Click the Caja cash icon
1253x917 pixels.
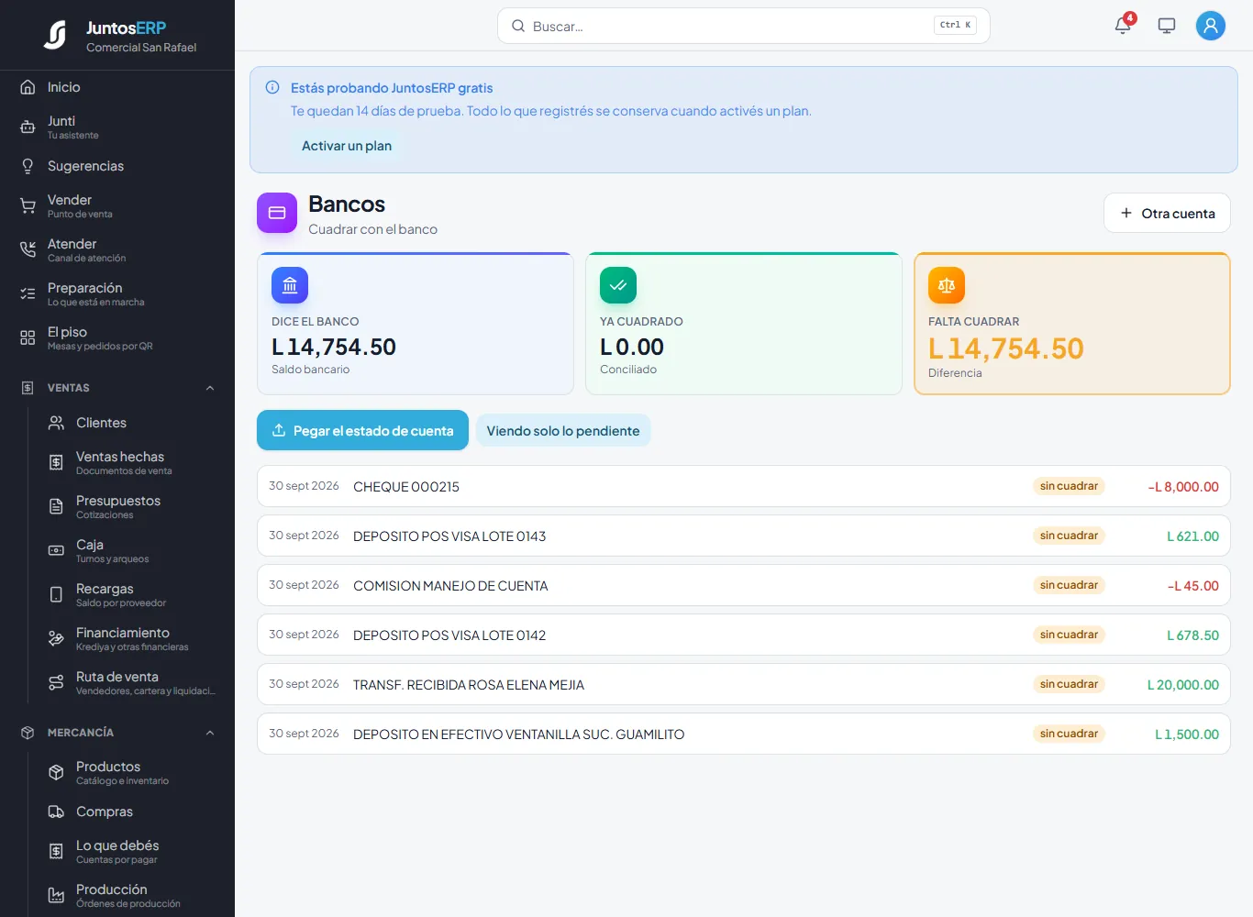click(56, 551)
